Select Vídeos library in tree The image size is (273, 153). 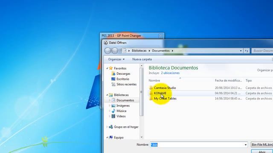pyautogui.click(x=121, y=116)
